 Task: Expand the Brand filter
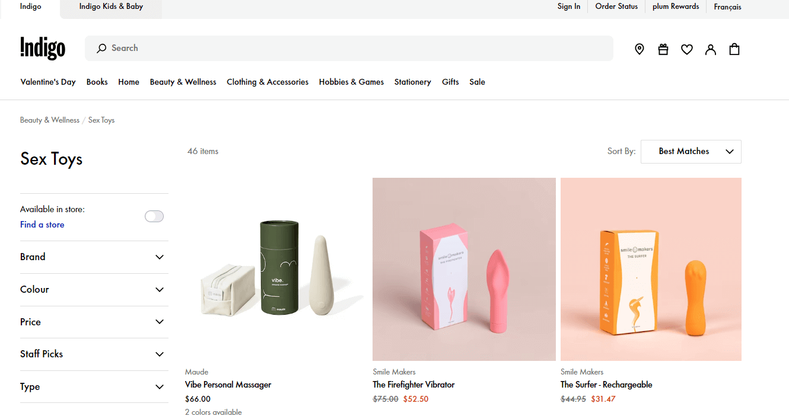pos(94,257)
